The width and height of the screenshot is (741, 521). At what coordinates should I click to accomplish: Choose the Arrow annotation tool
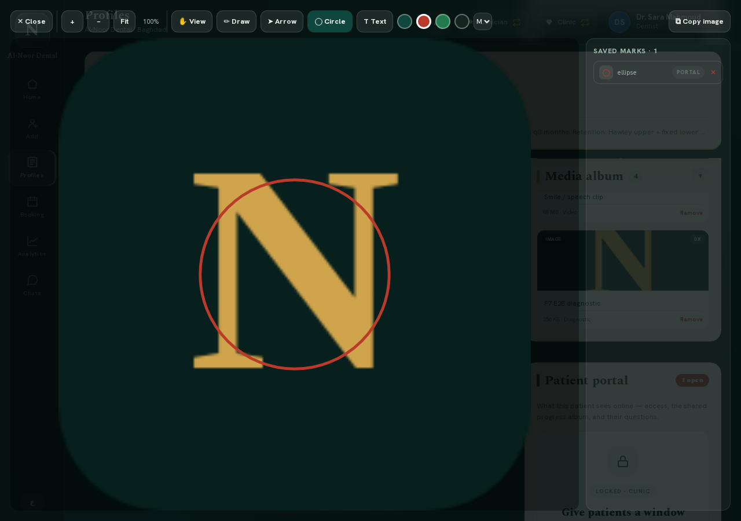pos(282,21)
